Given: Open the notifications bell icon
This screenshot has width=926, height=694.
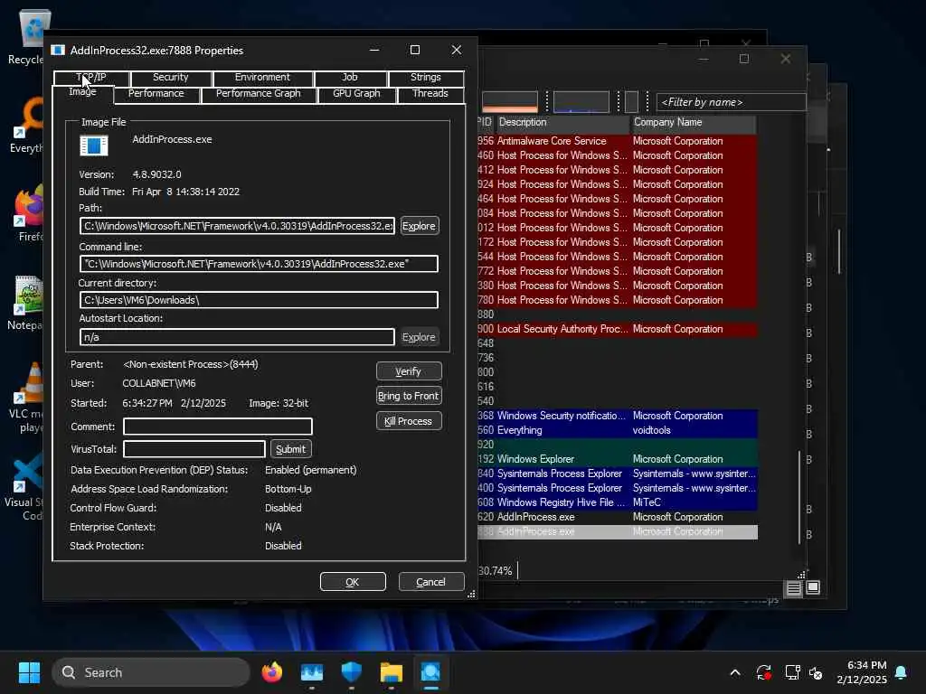Looking at the screenshot, I should click(902, 672).
